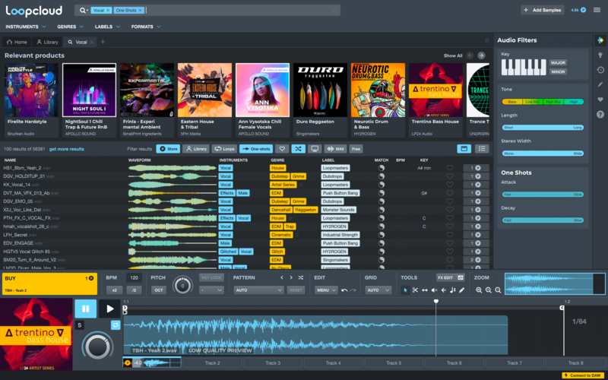
Task: Toggle the One-shots filter
Action: (x=256, y=149)
